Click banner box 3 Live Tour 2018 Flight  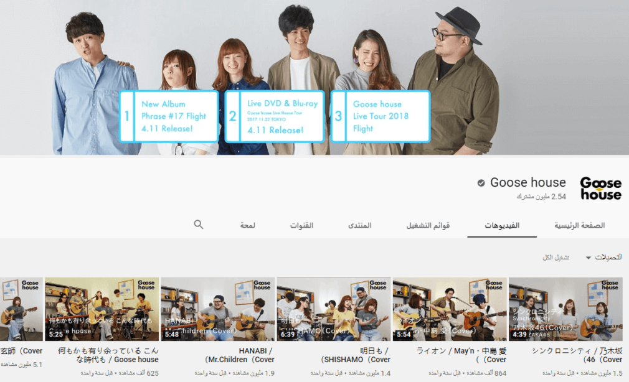coord(381,116)
